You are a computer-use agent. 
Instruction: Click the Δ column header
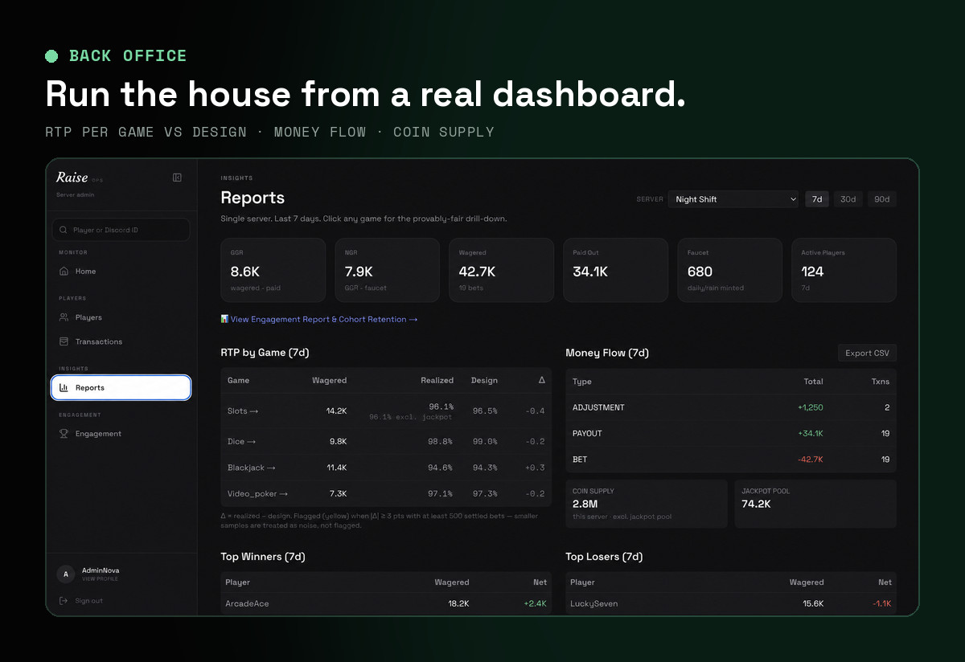(541, 380)
